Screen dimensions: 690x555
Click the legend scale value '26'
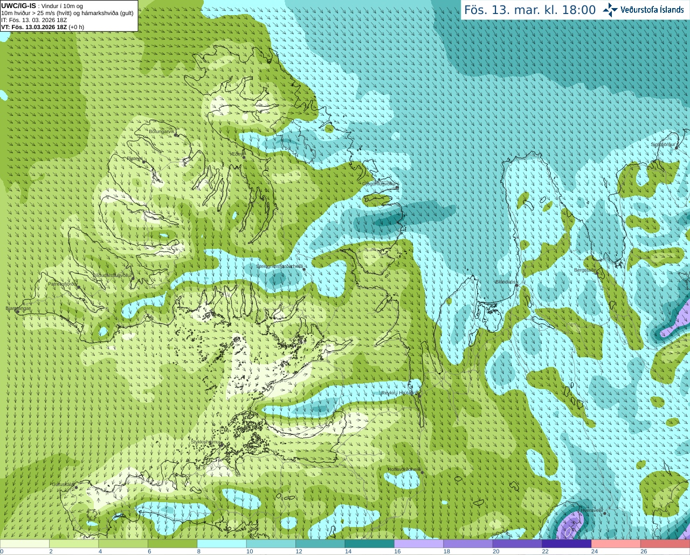tap(644, 551)
